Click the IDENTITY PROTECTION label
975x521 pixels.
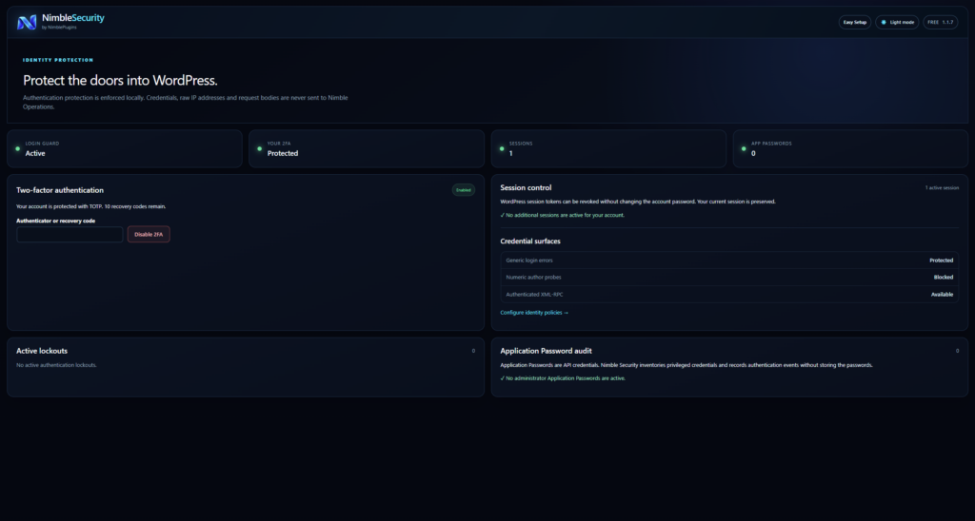point(58,60)
